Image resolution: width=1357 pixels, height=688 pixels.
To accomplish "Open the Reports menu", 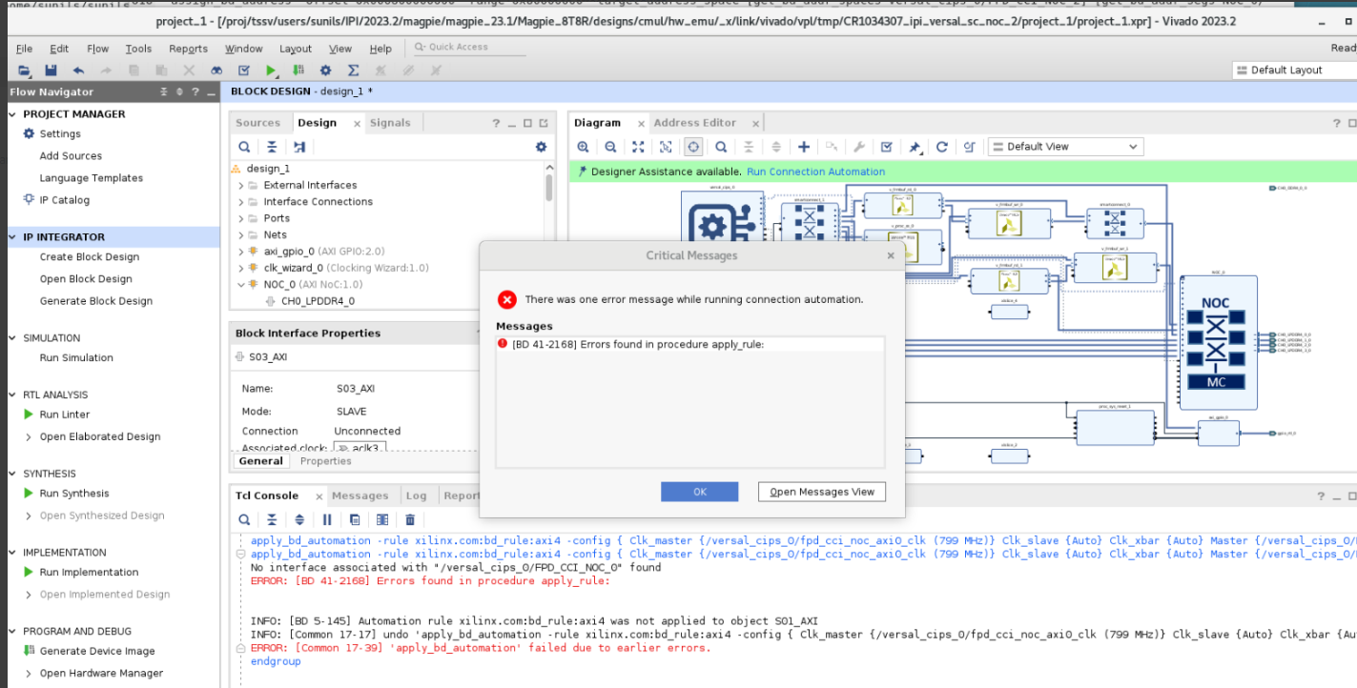I will point(188,49).
